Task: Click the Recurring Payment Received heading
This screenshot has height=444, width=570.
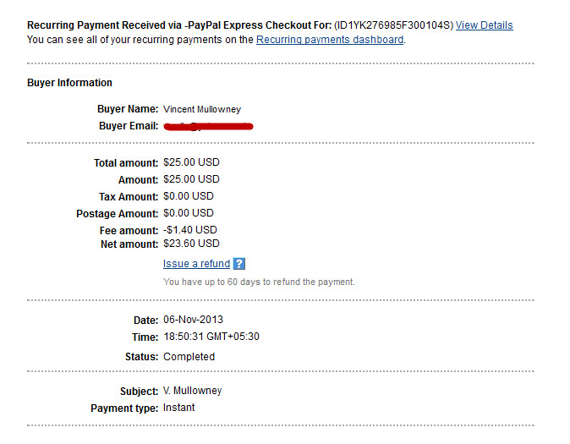Action: (x=179, y=25)
